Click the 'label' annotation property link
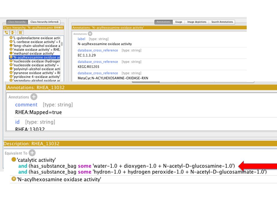The width and height of the screenshot is (277, 208). pos(81,39)
